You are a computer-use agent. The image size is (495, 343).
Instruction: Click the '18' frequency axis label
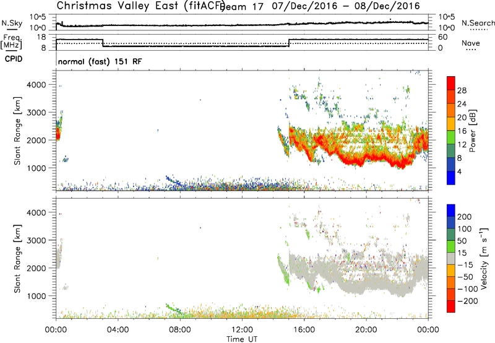click(x=41, y=37)
